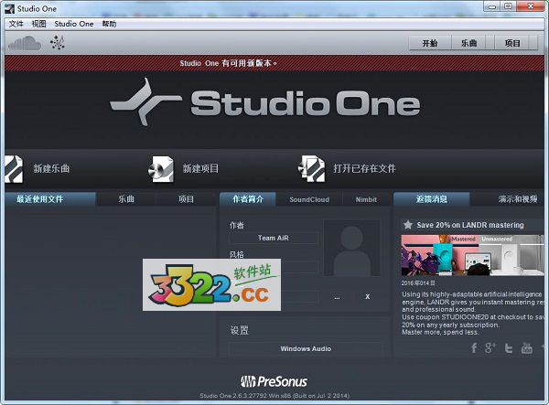
Task: Open the Twitter social icon
Action: [x=509, y=348]
